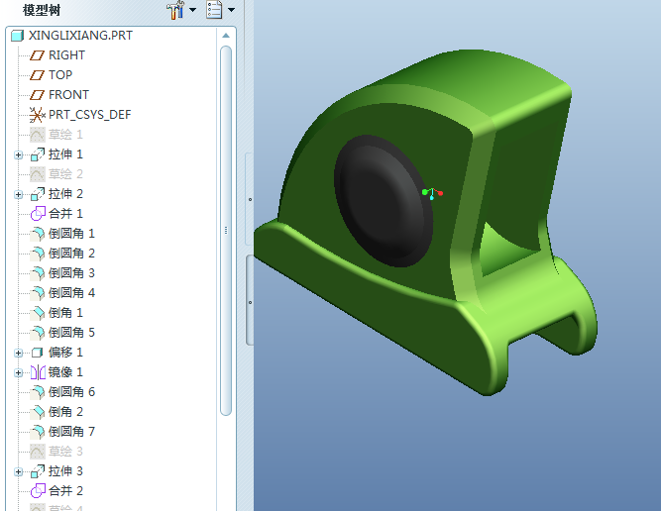Expand the 拉伸 2 extrude node
661x511 pixels.
click(x=18, y=195)
